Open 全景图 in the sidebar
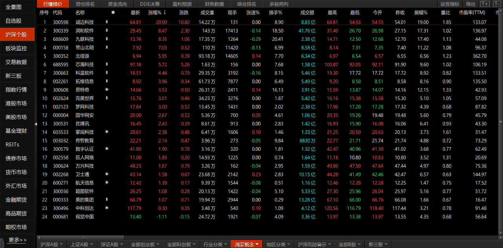 pos(17,7)
